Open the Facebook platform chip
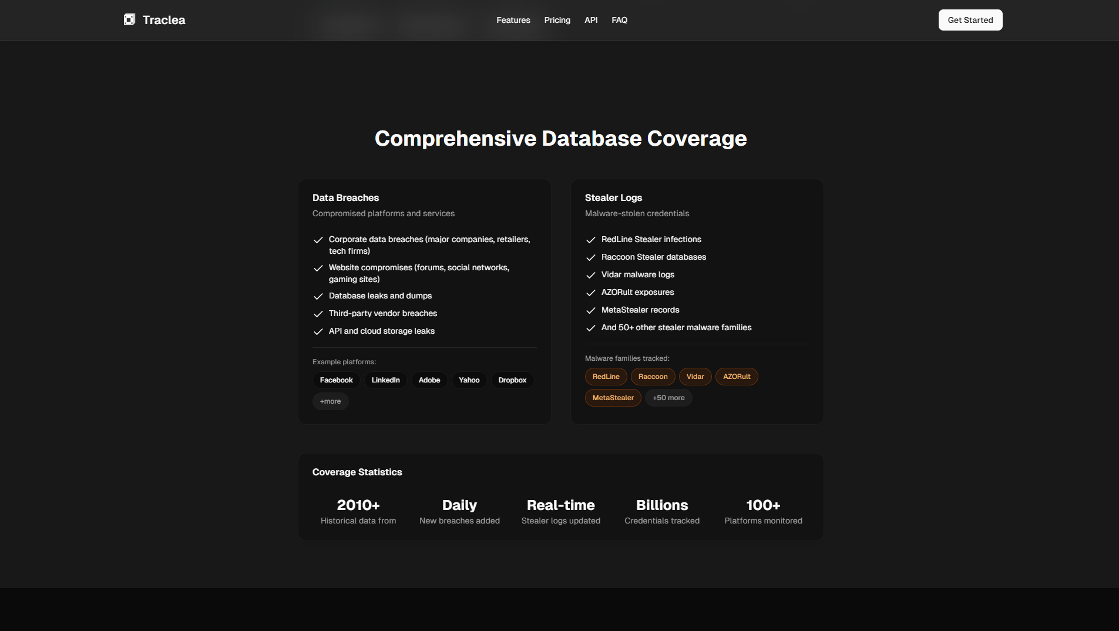This screenshot has width=1119, height=631. (x=336, y=380)
